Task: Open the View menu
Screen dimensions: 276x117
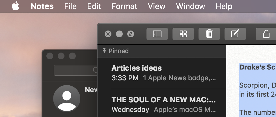Action: (157, 6)
